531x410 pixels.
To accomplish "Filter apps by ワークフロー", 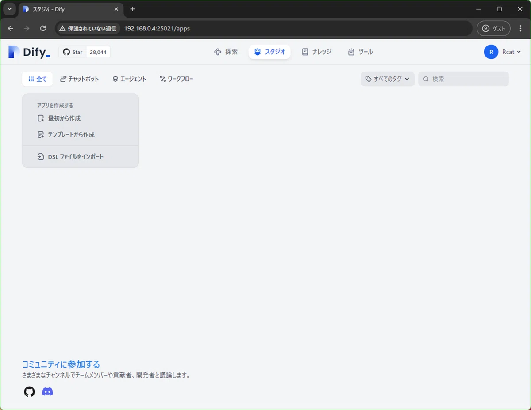I will point(177,79).
